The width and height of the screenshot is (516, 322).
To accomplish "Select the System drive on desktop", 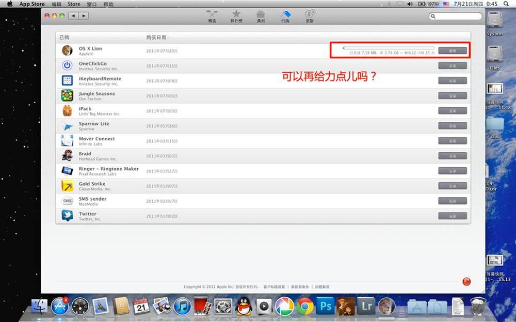I will point(495,24).
